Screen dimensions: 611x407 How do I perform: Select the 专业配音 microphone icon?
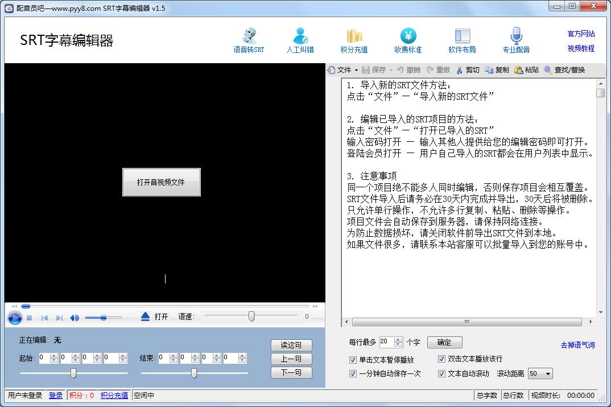click(515, 35)
